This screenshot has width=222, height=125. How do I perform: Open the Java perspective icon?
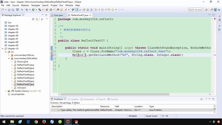(x=215, y=10)
